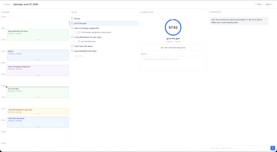Open the play basketball with Sean planner event
The height and width of the screenshot is (152, 277).
pyautogui.click(x=37, y=35)
